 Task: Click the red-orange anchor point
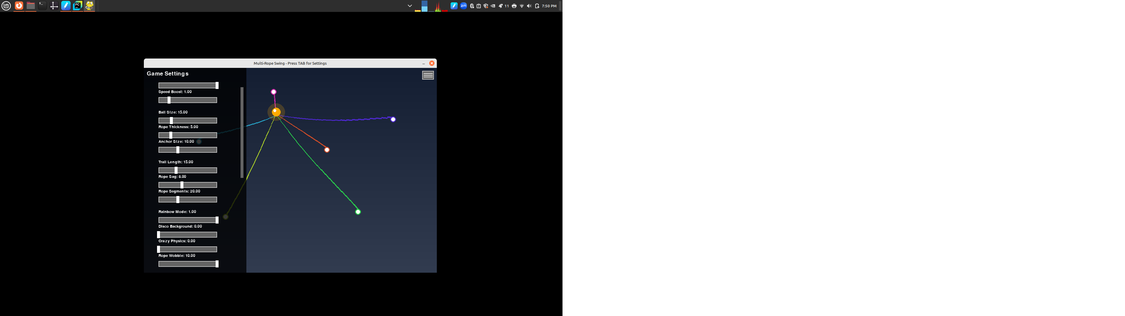click(x=327, y=150)
